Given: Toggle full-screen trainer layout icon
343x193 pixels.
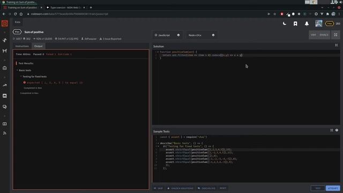Looking at the screenshot, I should pos(336,35).
